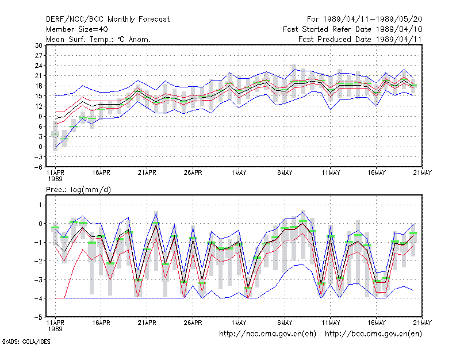Viewport: 460px width, 345px height.
Task: Click 1MAY tick label on temperature chart
Action: [239, 173]
